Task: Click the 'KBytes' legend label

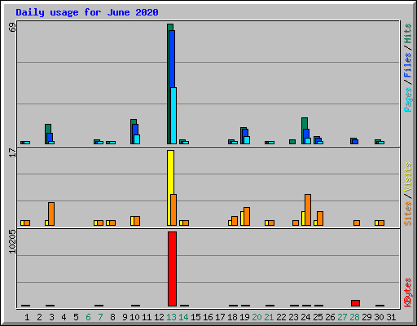Action: click(407, 293)
